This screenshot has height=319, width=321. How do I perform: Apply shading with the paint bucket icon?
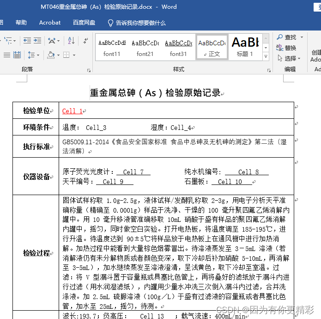[51, 55]
